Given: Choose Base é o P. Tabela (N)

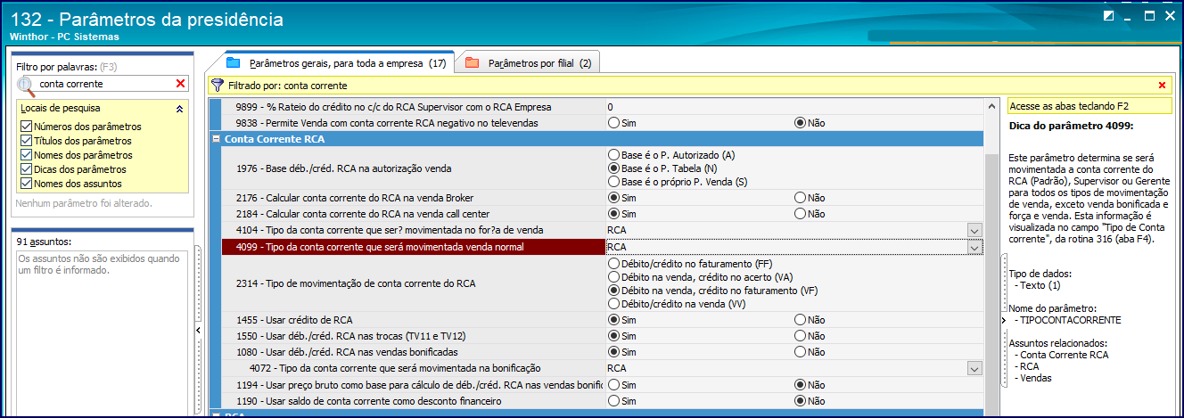Looking at the screenshot, I should 613,168.
